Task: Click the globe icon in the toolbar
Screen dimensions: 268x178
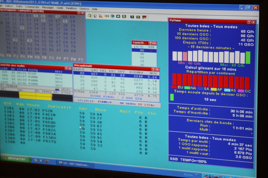Action: (112, 16)
